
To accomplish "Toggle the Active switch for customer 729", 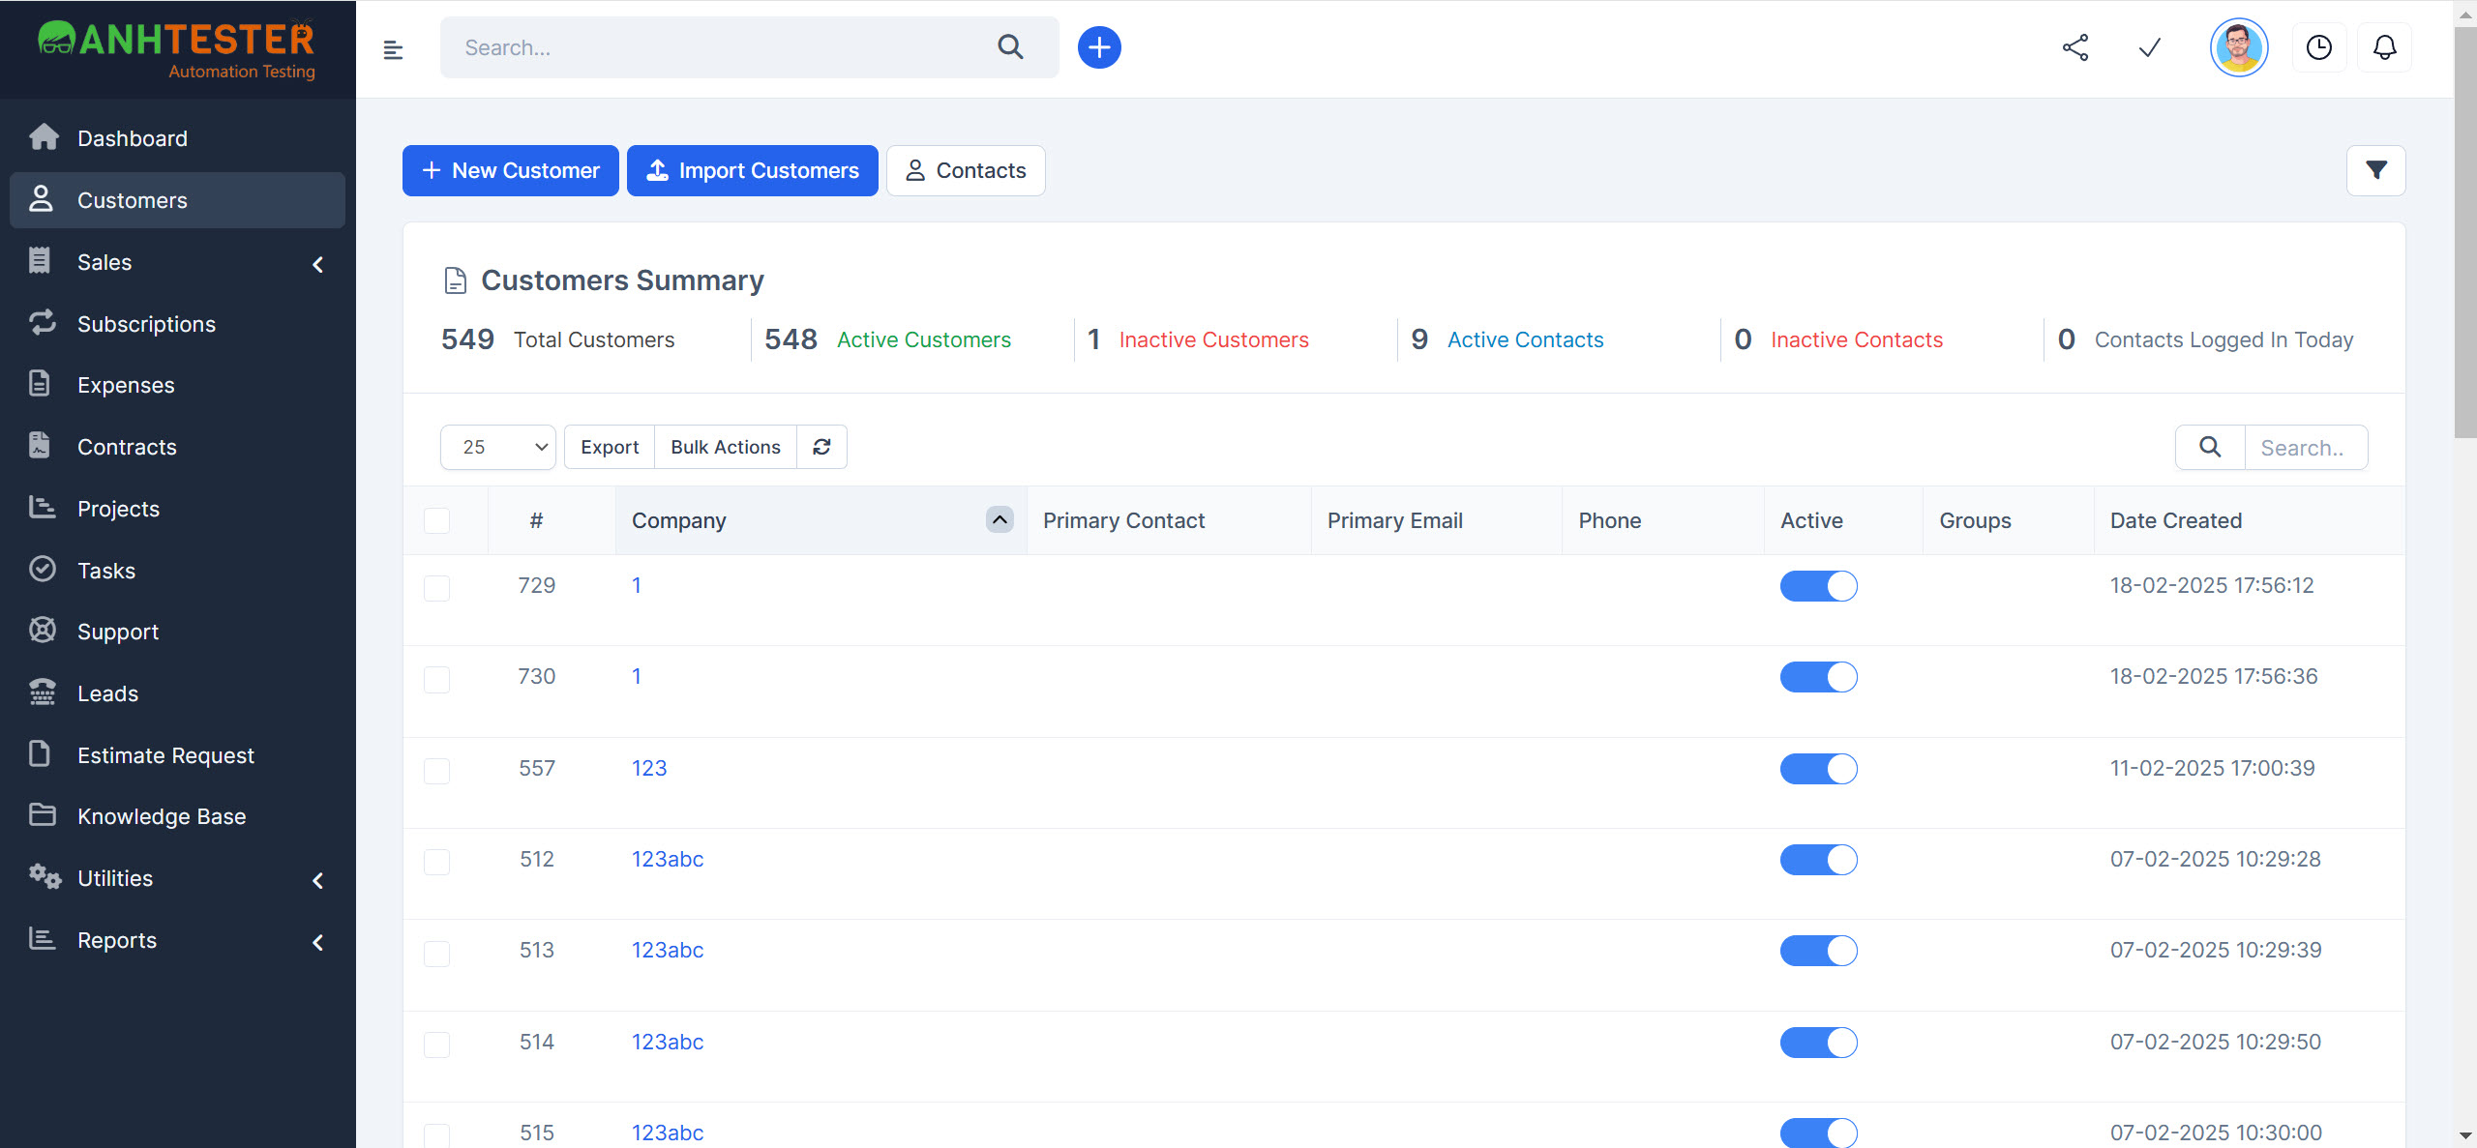I will (x=1818, y=586).
